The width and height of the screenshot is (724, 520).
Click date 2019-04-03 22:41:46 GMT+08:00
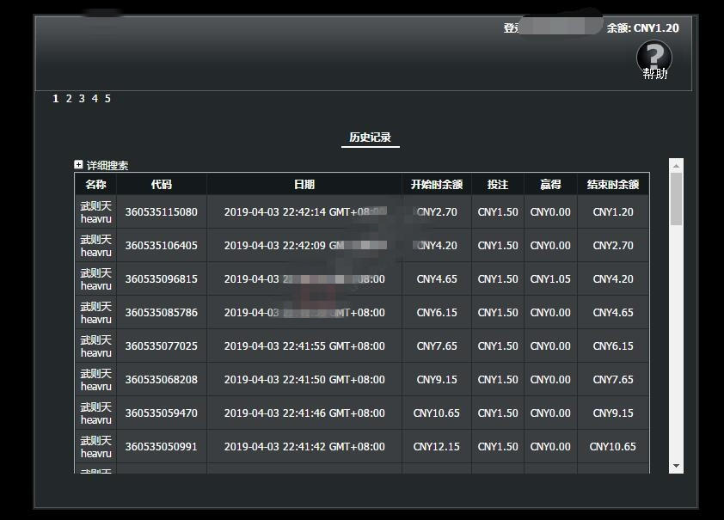tap(304, 413)
